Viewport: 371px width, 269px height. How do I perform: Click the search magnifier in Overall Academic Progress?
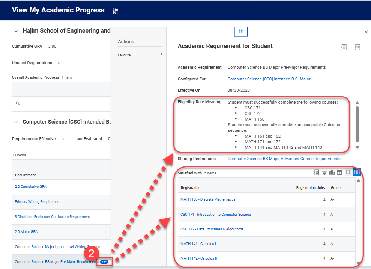pyautogui.click(x=18, y=103)
